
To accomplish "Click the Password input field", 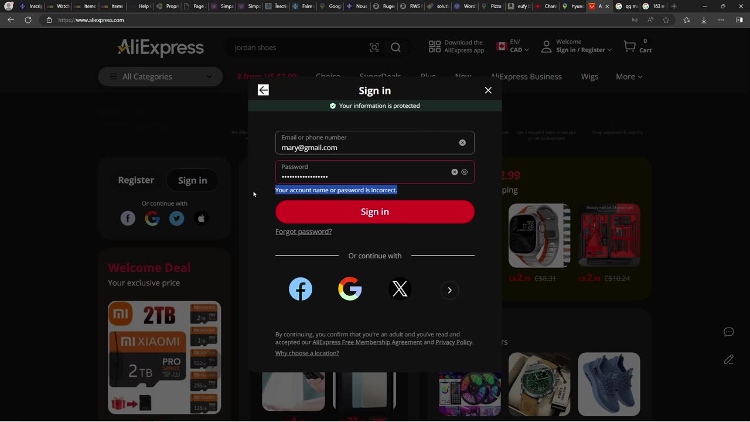I will coord(375,172).
